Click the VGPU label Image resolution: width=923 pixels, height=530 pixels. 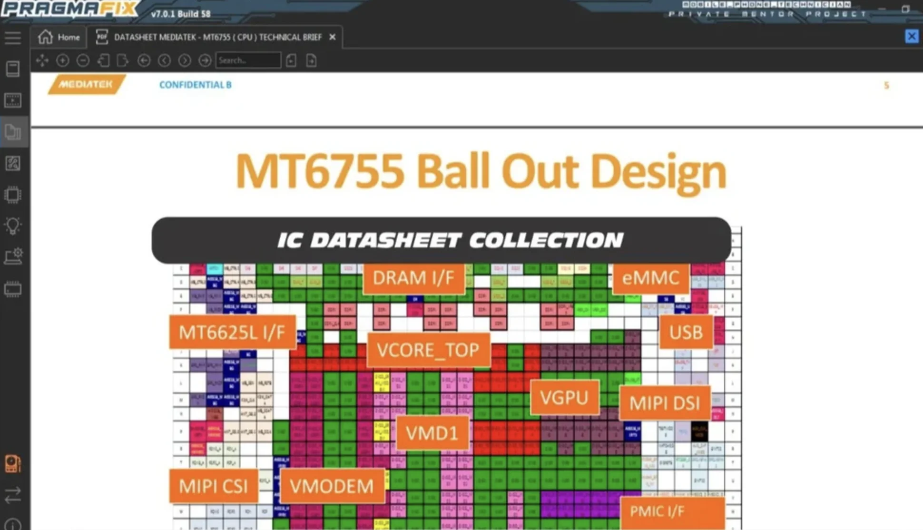(x=564, y=397)
